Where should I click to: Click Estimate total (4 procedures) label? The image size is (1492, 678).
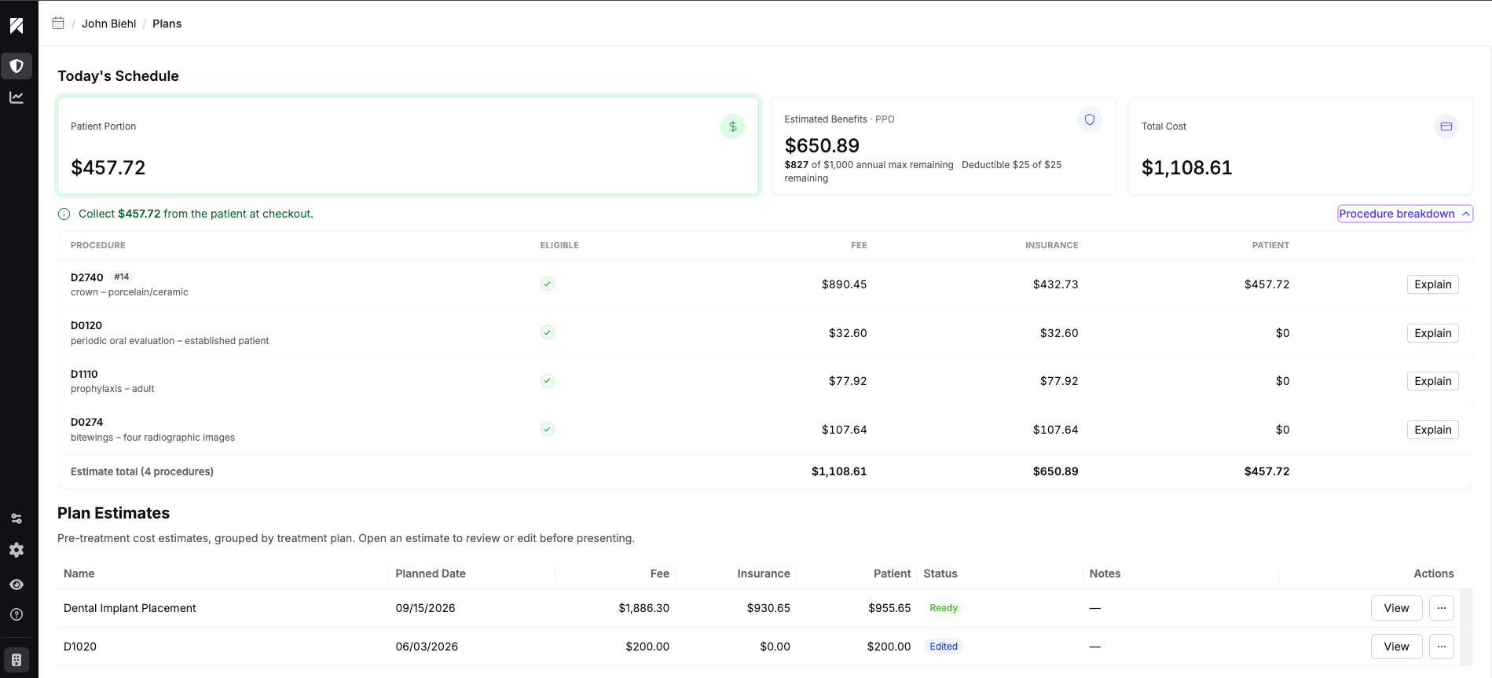click(x=142, y=471)
